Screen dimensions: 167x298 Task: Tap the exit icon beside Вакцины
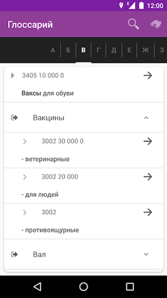(x=14, y=118)
